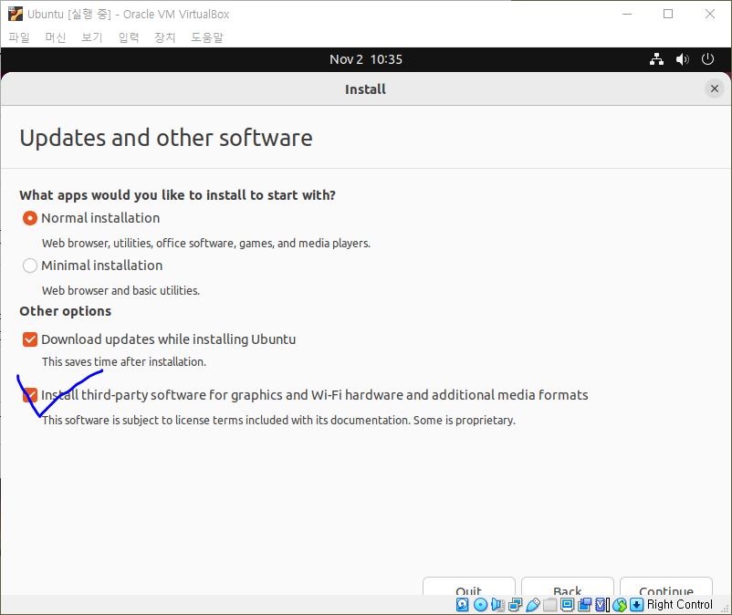Open the 입력 menu
732x615 pixels.
[x=129, y=37]
